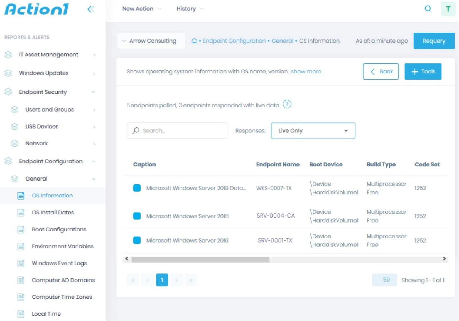
Task: Click the 50 per page selector
Action: [384, 280]
